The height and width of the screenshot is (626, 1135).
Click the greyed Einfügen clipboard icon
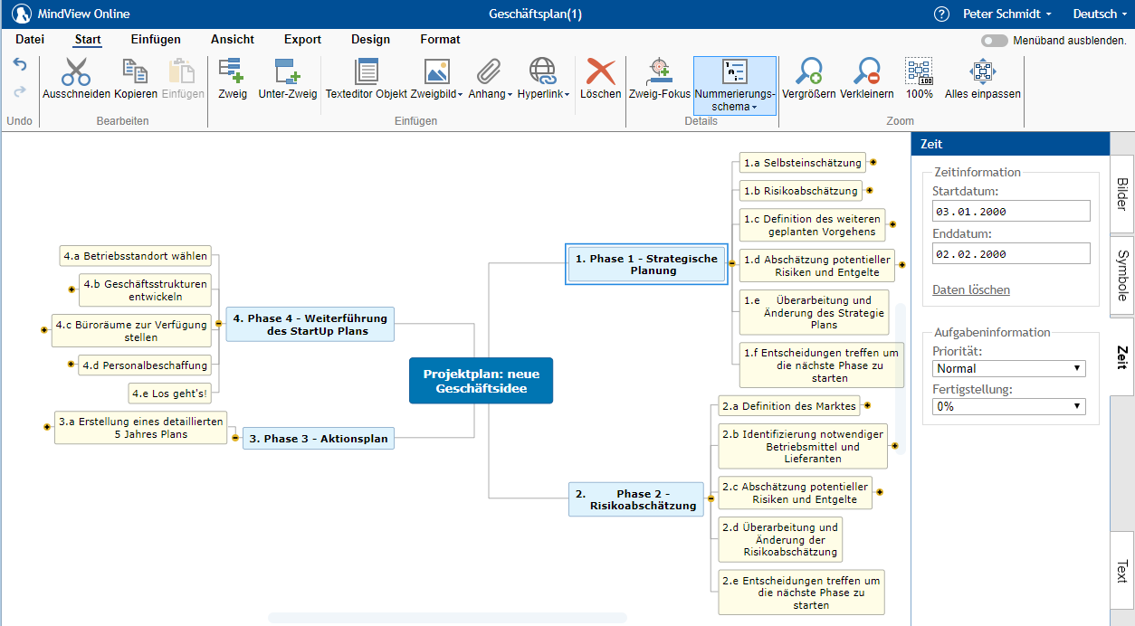point(184,71)
